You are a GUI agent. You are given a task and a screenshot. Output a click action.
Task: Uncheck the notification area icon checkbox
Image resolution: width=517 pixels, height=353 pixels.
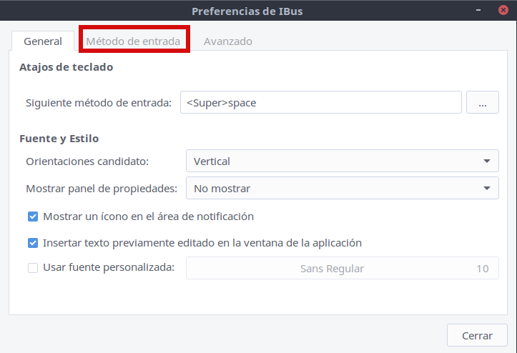tap(33, 217)
